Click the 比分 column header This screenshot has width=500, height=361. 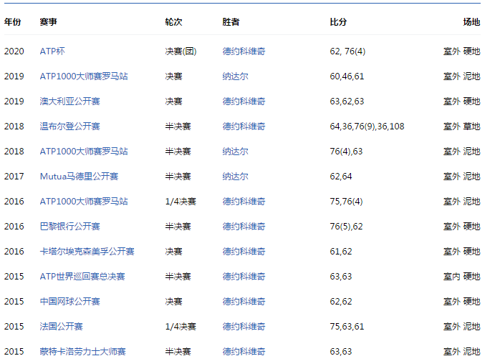[x=338, y=22]
